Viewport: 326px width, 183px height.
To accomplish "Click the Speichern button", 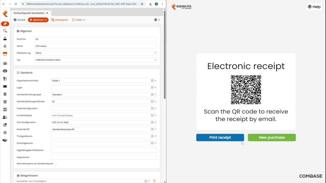I will tap(38, 20).
